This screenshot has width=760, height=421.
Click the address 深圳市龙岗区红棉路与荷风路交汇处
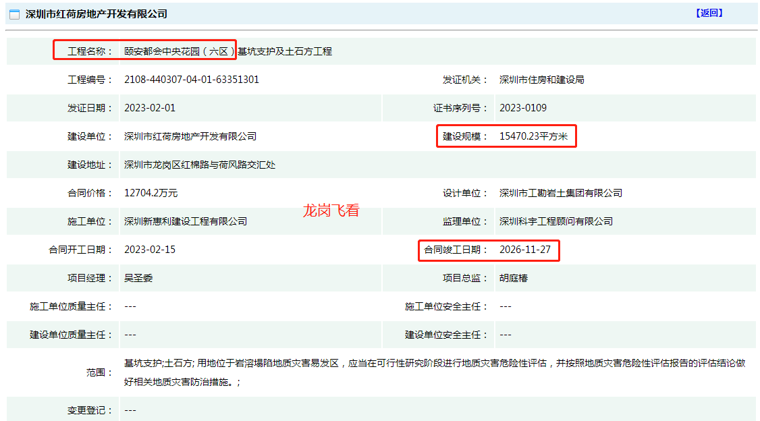[x=200, y=165]
